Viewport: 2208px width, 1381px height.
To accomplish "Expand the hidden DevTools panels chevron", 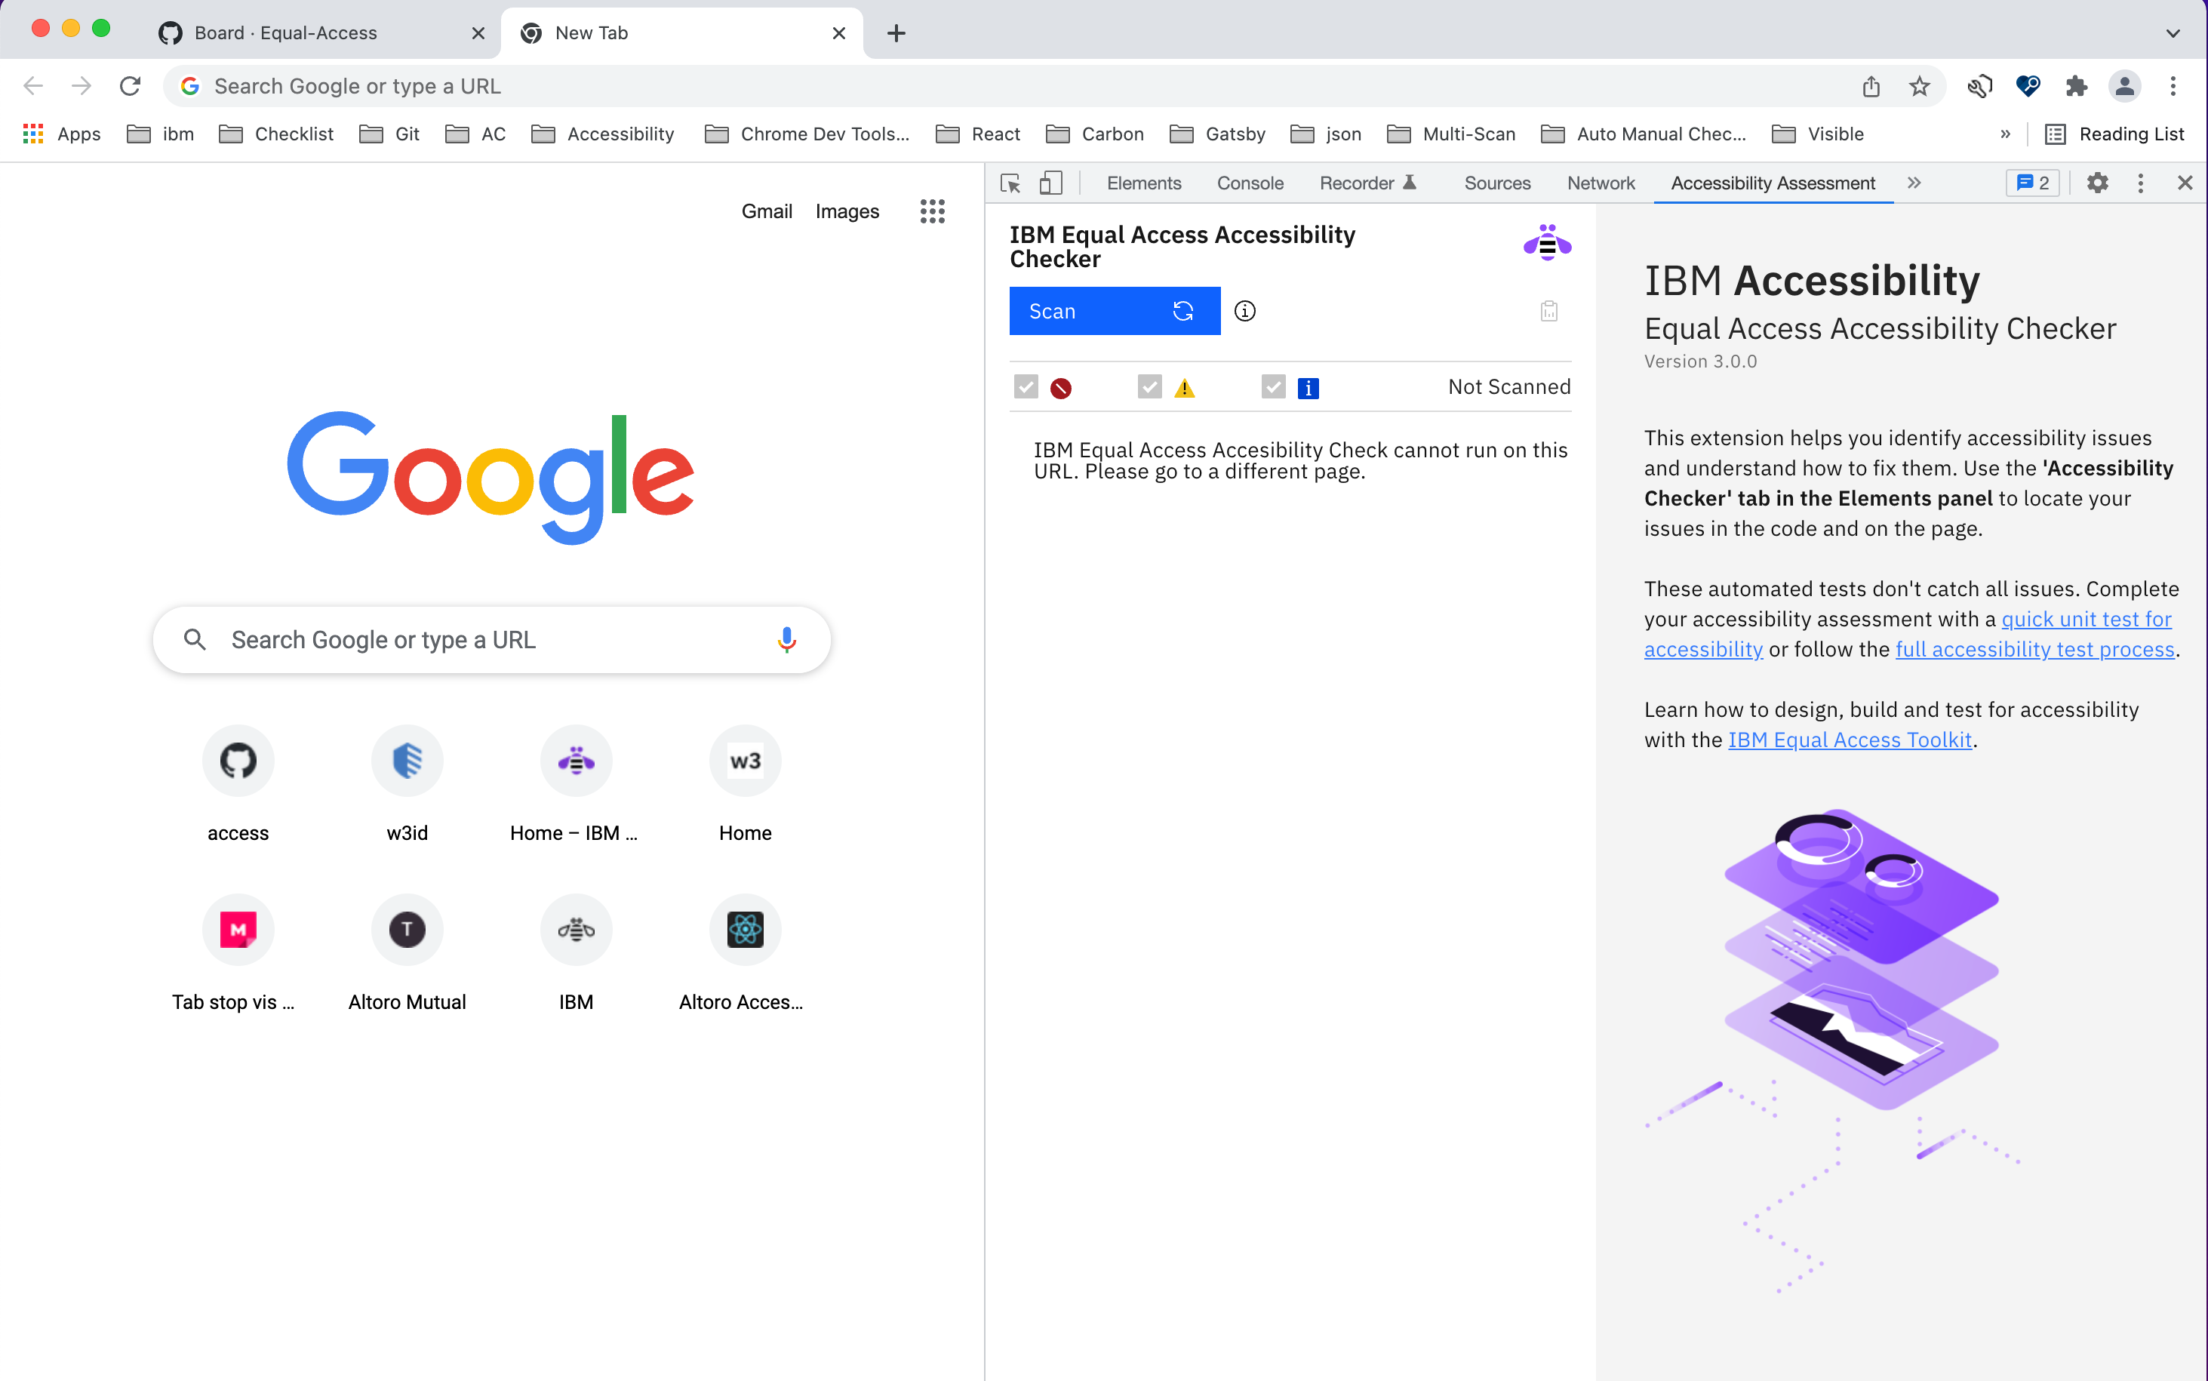I will click(1914, 183).
